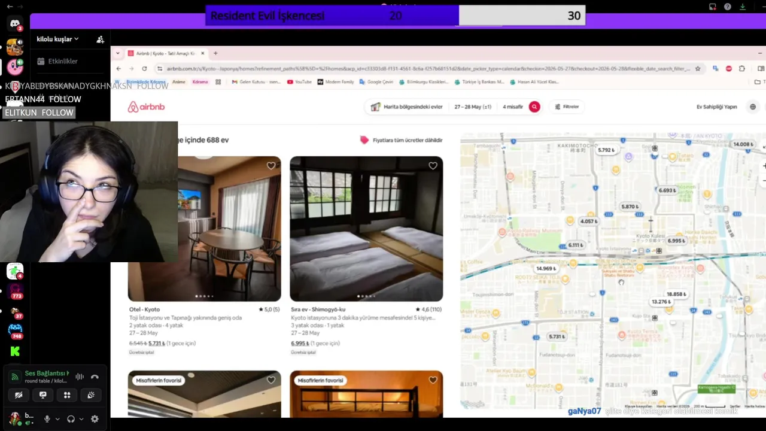This screenshot has height=431, width=766.
Task: Open the green K server icon
Action: 15,351
